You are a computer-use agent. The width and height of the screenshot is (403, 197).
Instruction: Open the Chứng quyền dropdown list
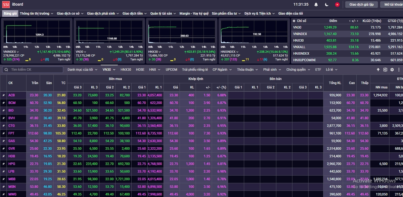298,69
